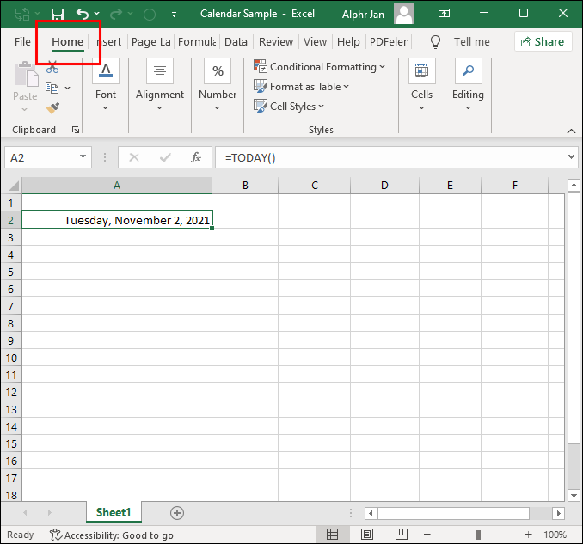
Task: Switch to Page Break Preview view
Action: [x=402, y=535]
